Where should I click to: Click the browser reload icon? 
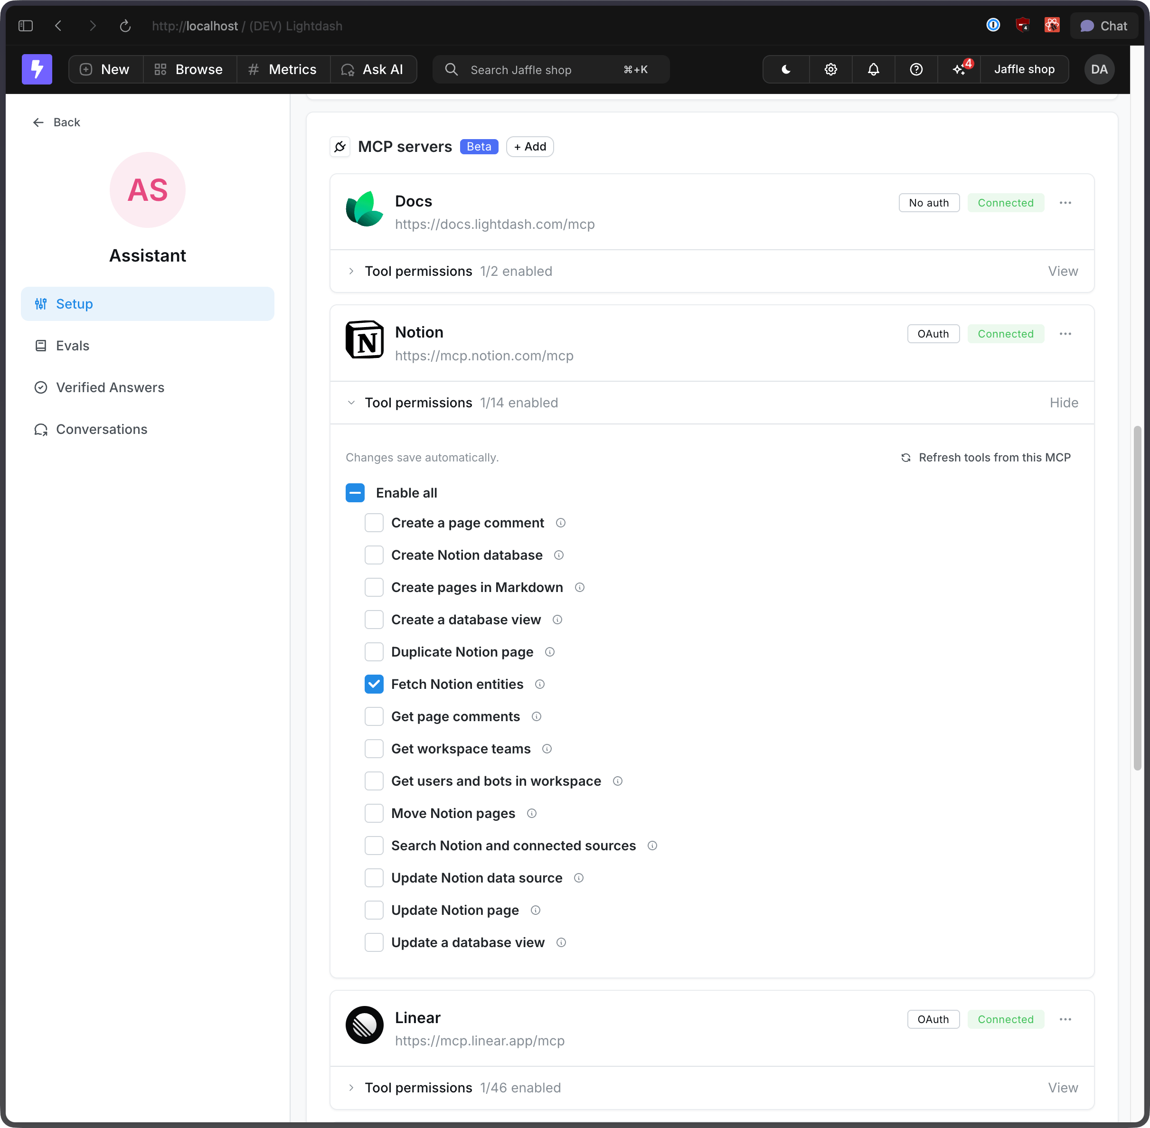(x=125, y=26)
